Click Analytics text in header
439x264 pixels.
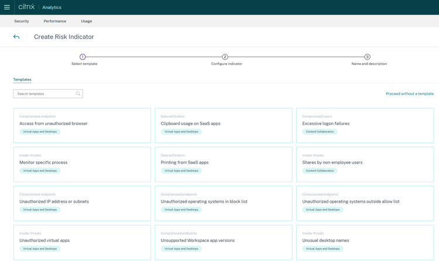(x=52, y=8)
